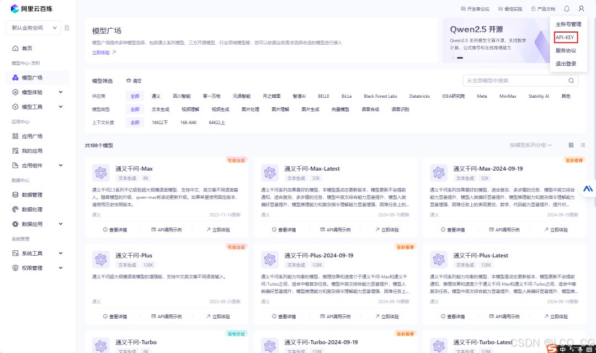Filter model type by 文本生成

(161, 109)
